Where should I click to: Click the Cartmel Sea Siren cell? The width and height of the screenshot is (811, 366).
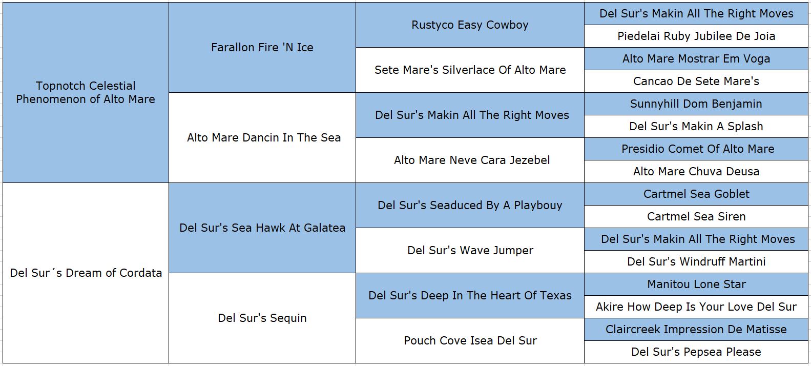696,216
